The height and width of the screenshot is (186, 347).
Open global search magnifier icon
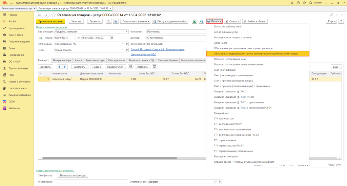coord(310,3)
